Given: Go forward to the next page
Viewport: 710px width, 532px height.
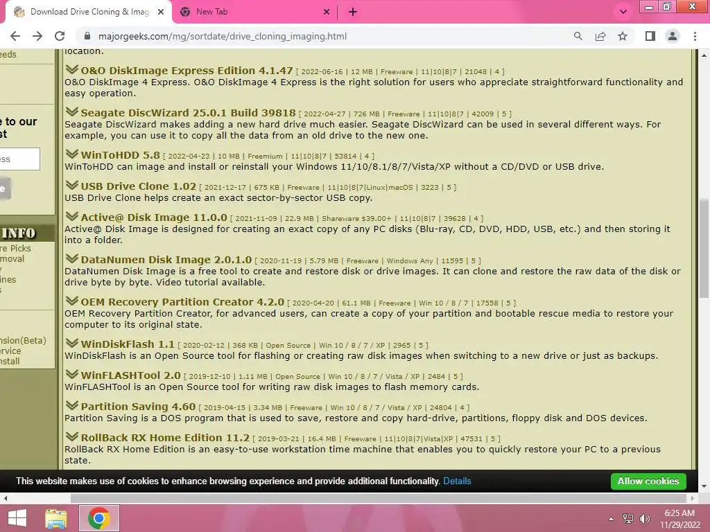Looking at the screenshot, I should click(37, 36).
